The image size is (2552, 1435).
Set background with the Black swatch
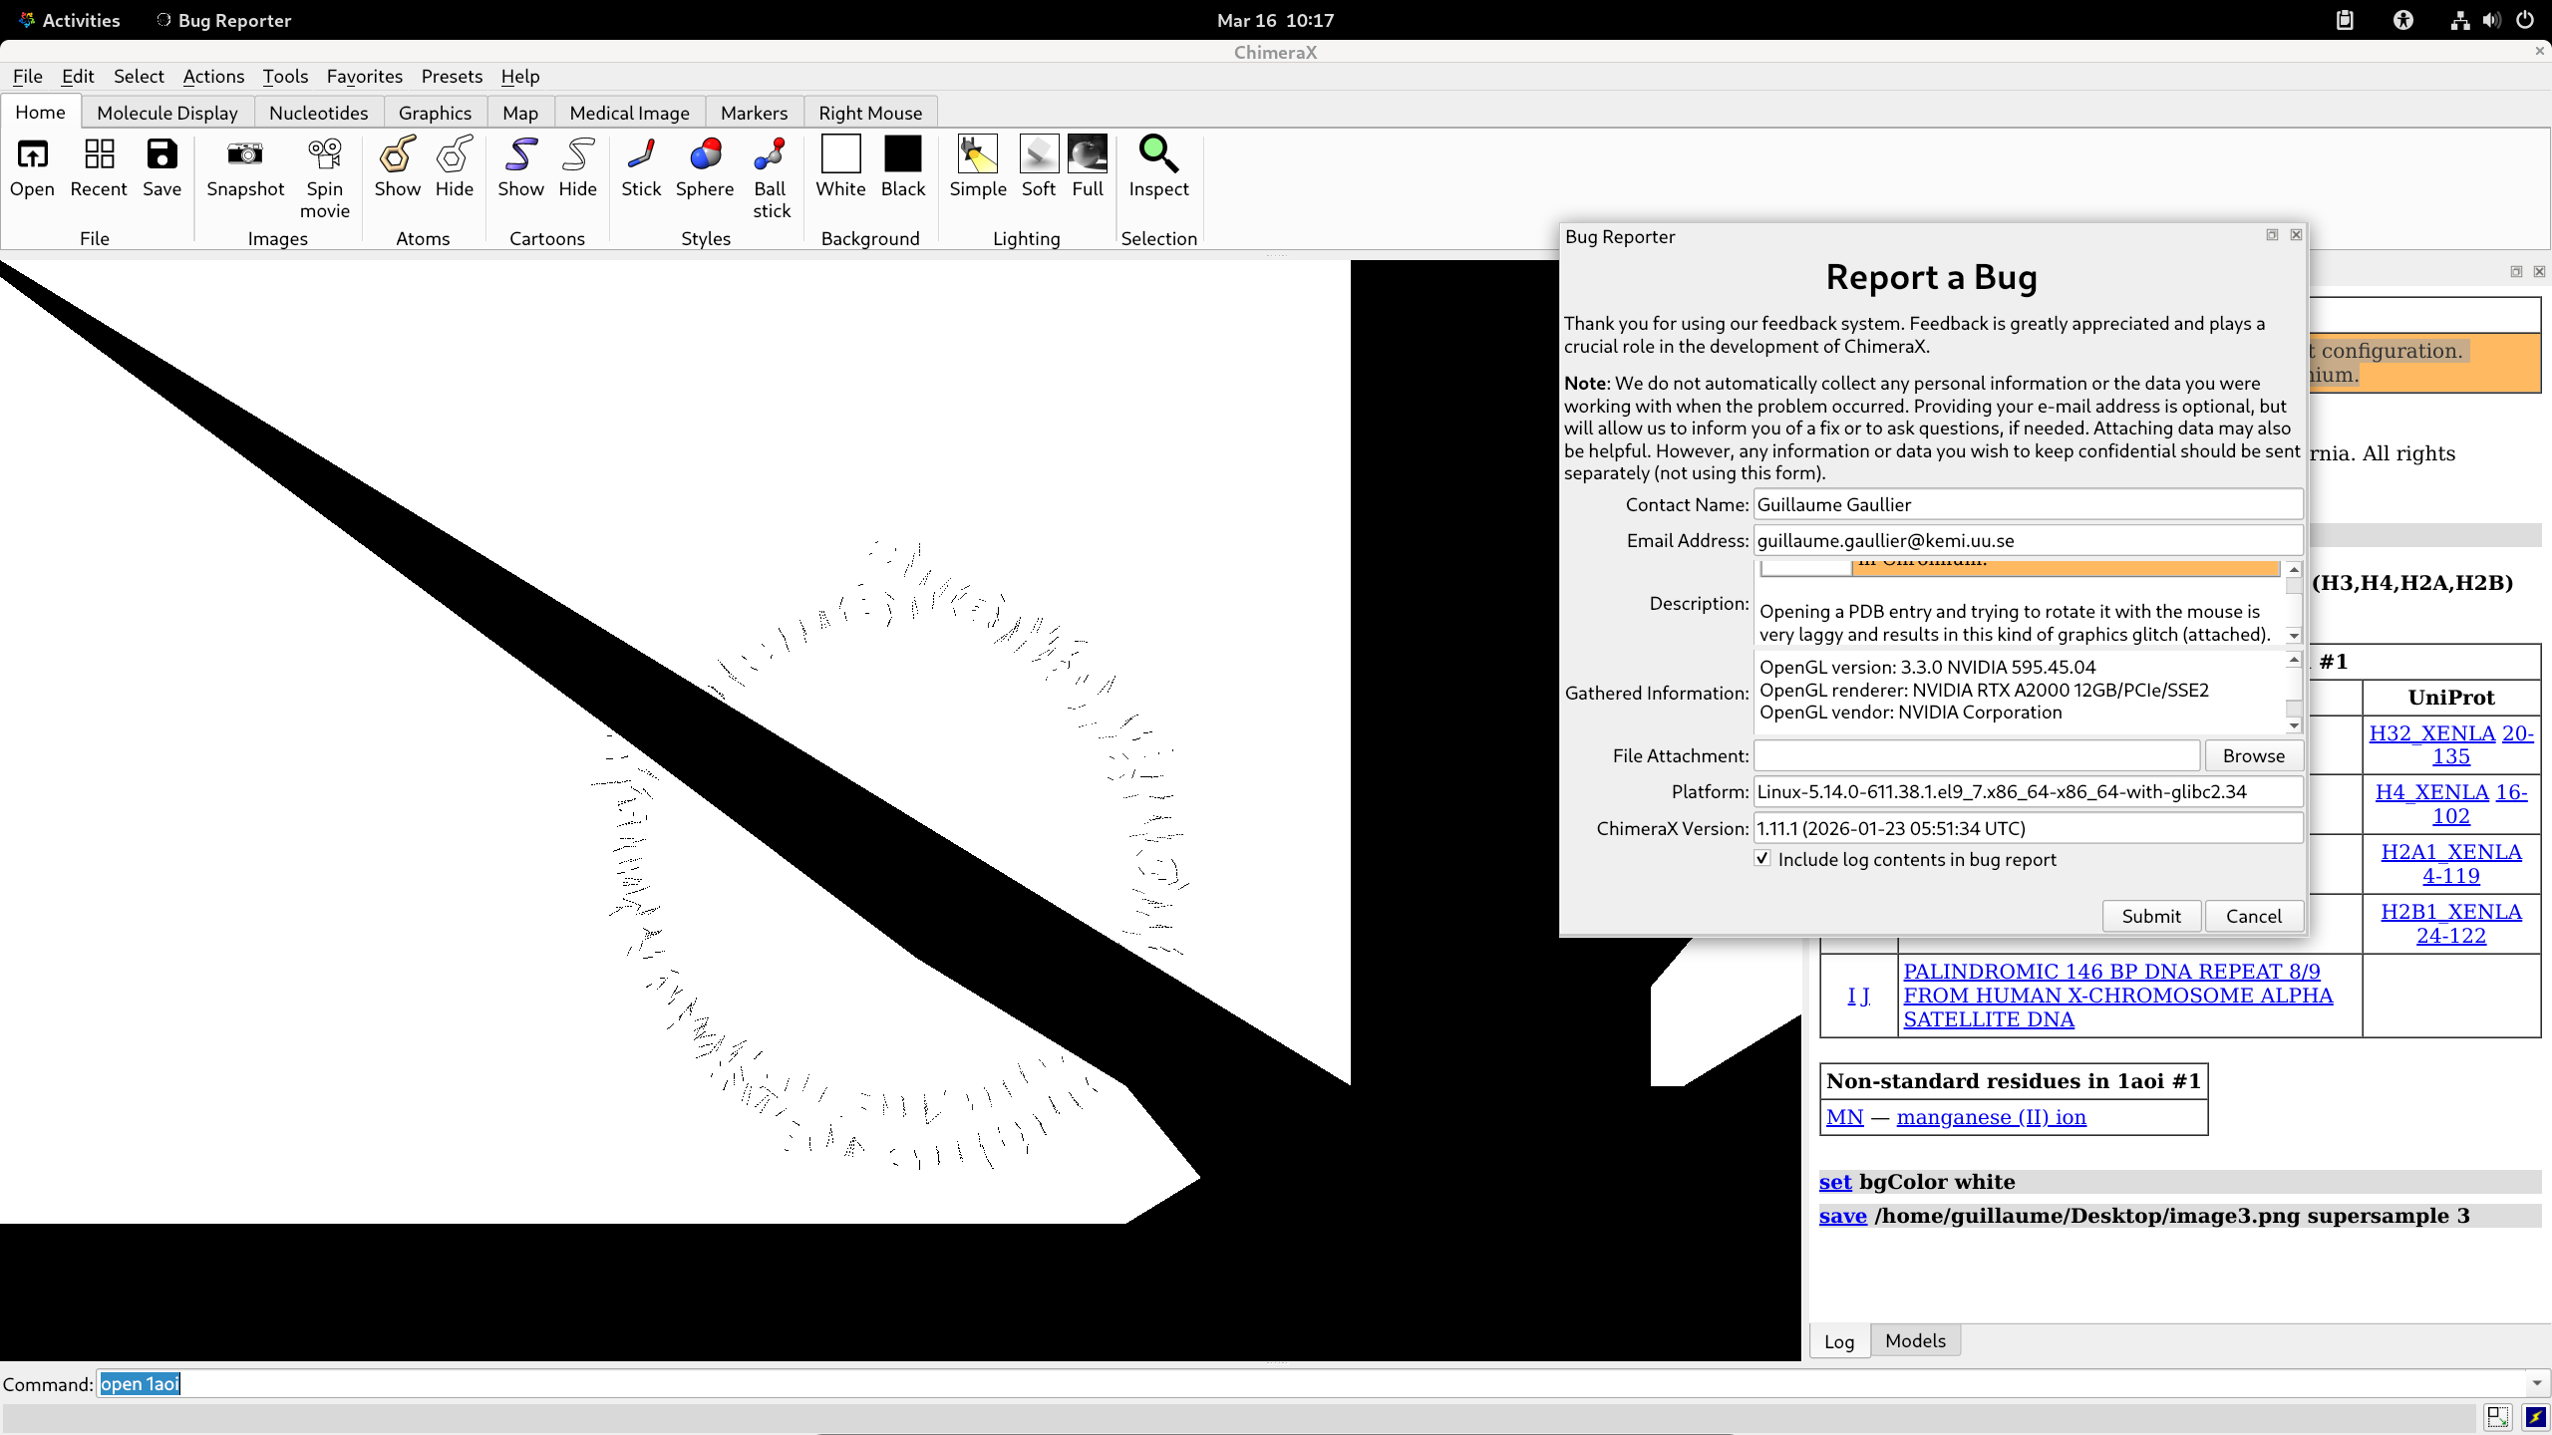coord(902,154)
